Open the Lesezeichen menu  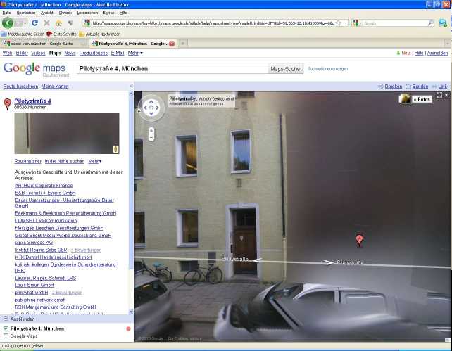87,13
